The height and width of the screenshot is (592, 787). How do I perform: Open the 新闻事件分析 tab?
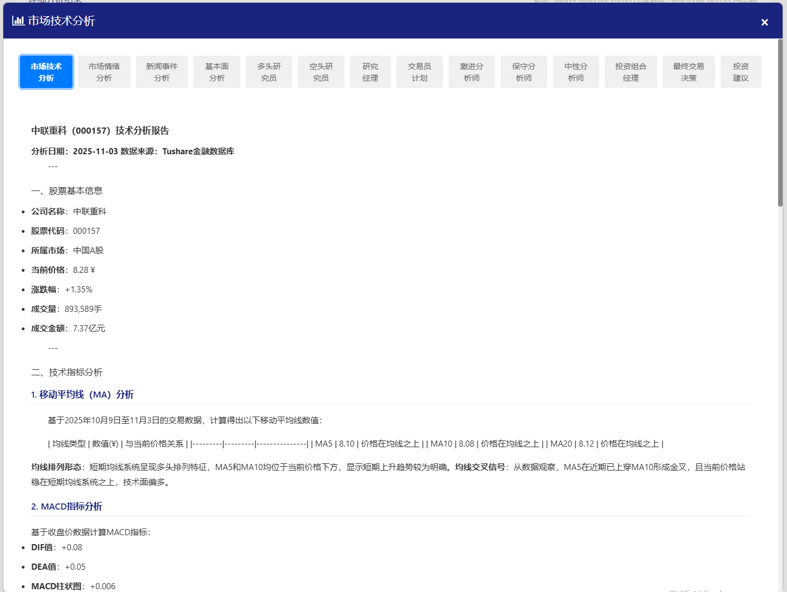click(162, 71)
